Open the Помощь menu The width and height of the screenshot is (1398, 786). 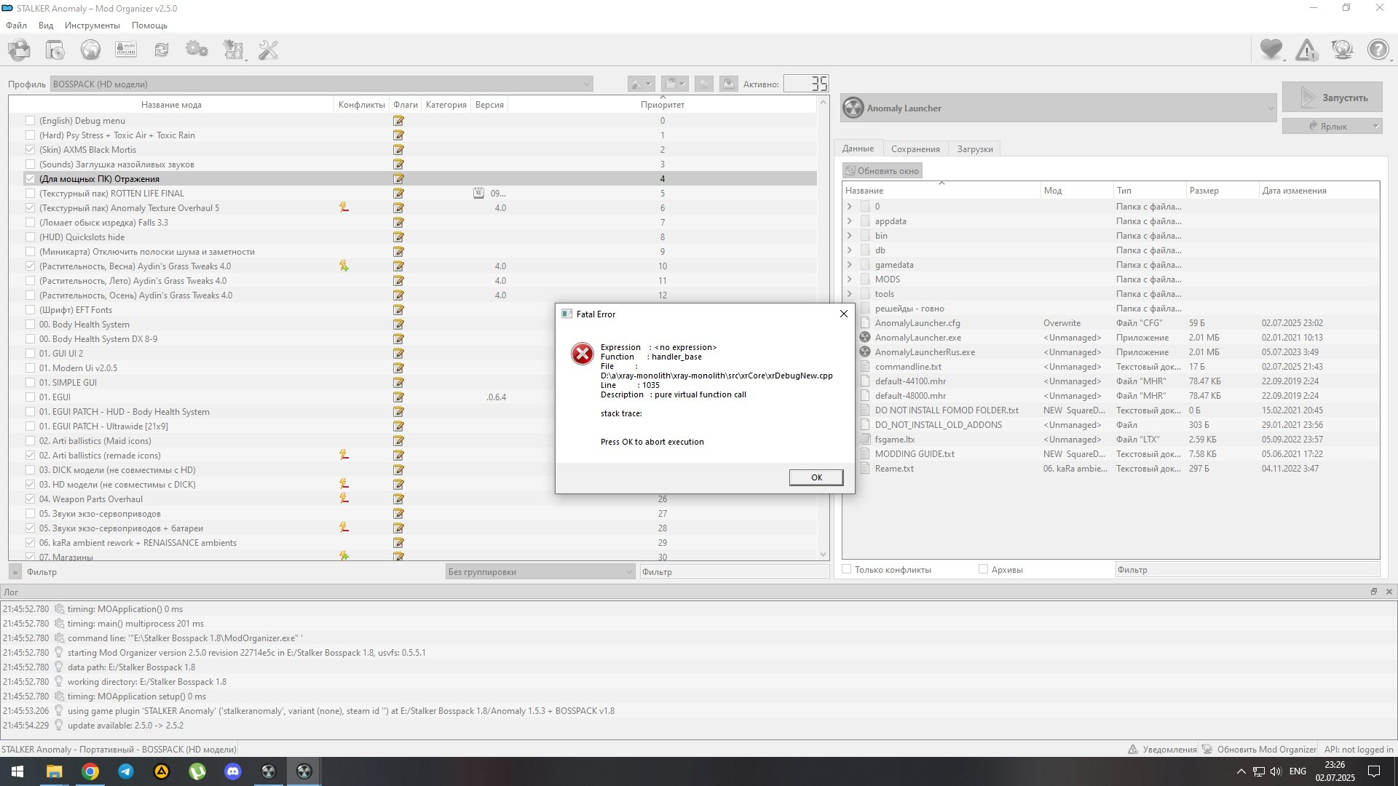[x=149, y=25]
